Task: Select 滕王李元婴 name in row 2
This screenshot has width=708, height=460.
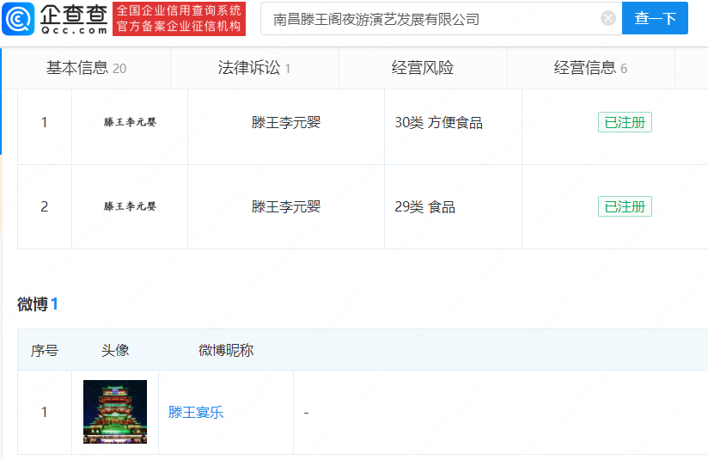Action: (286, 207)
